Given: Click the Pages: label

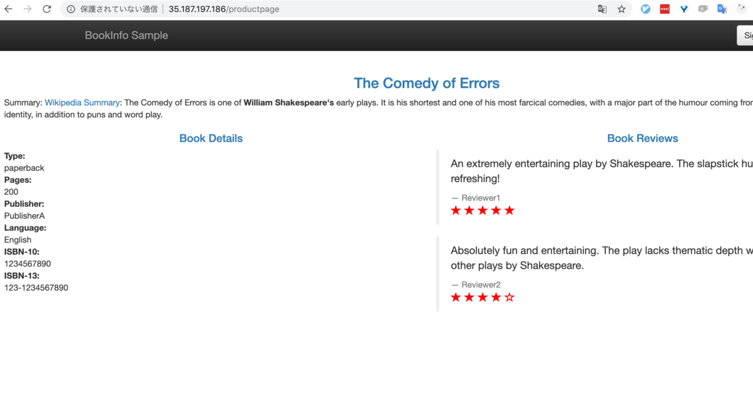Looking at the screenshot, I should click(18, 180).
